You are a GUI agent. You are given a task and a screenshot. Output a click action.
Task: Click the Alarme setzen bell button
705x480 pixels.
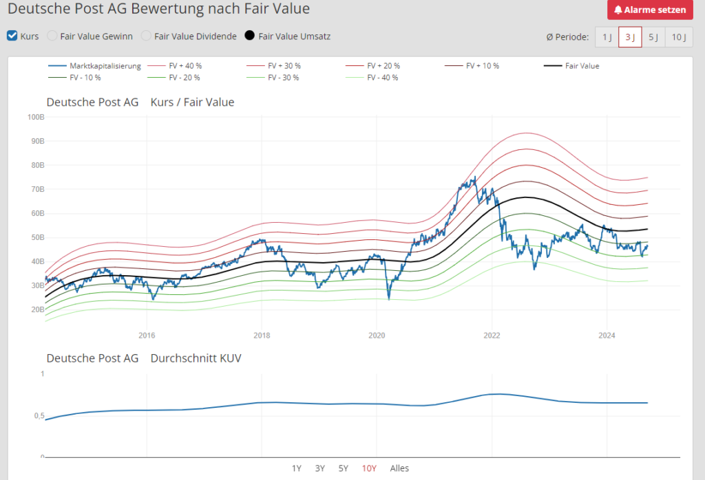coord(650,10)
